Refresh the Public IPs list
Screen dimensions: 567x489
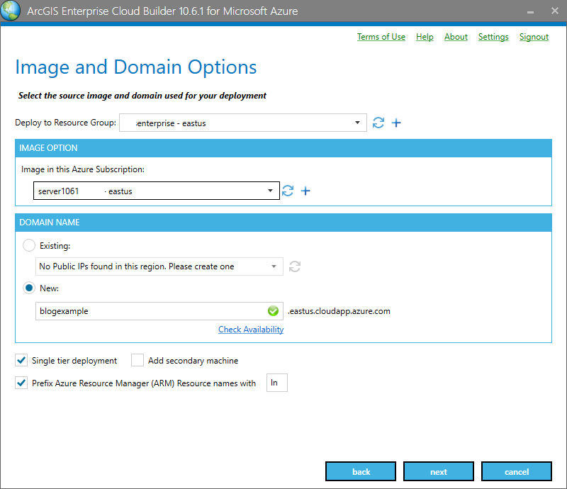tap(294, 266)
